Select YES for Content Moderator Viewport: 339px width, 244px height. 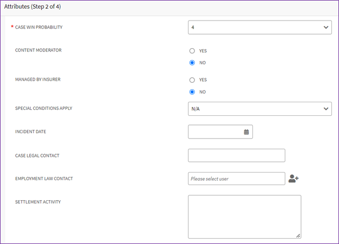[192, 51]
